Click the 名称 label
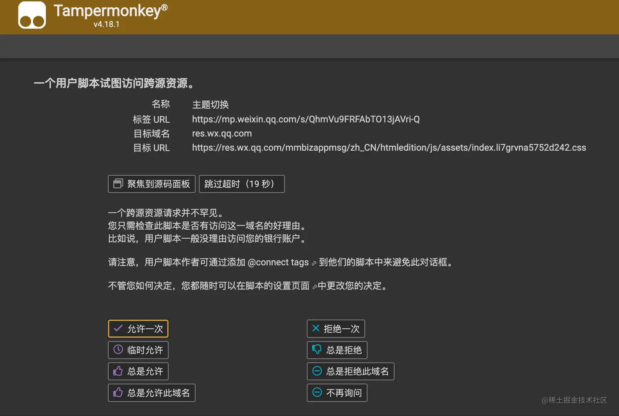 coord(160,104)
